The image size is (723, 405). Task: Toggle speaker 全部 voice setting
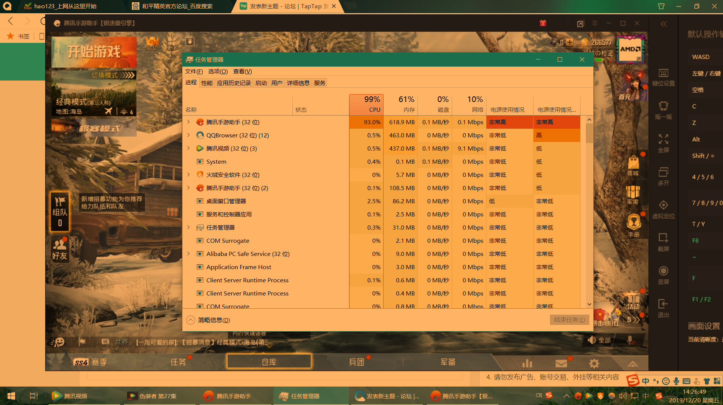tap(599, 340)
